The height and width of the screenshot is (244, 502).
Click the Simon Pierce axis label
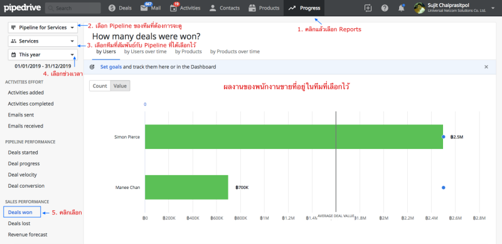[x=127, y=137]
